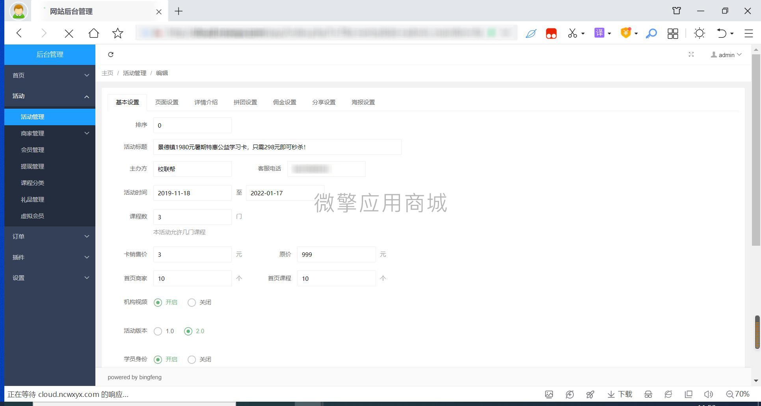The width and height of the screenshot is (761, 406).
Task: Open undo history dropdown arrow
Action: [x=732, y=33]
